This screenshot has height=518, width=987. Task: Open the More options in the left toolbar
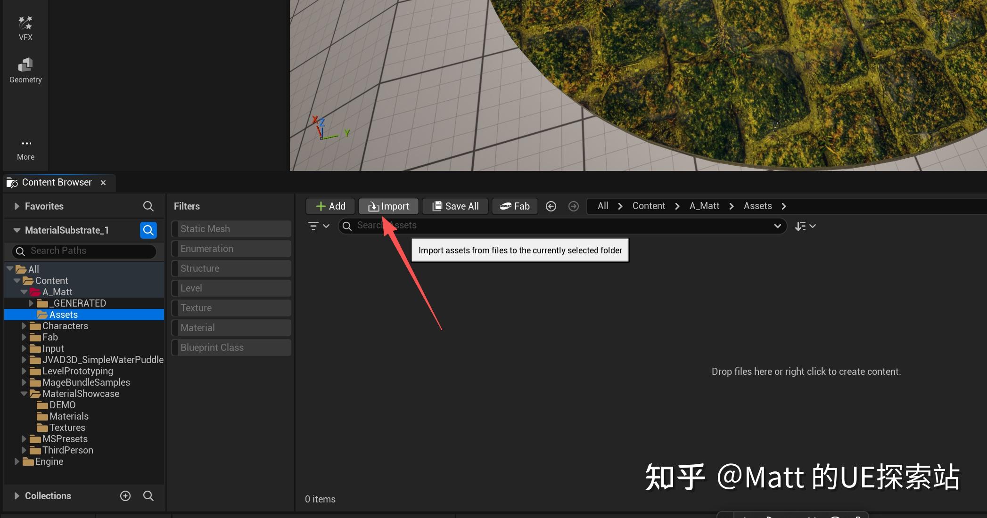(x=25, y=147)
